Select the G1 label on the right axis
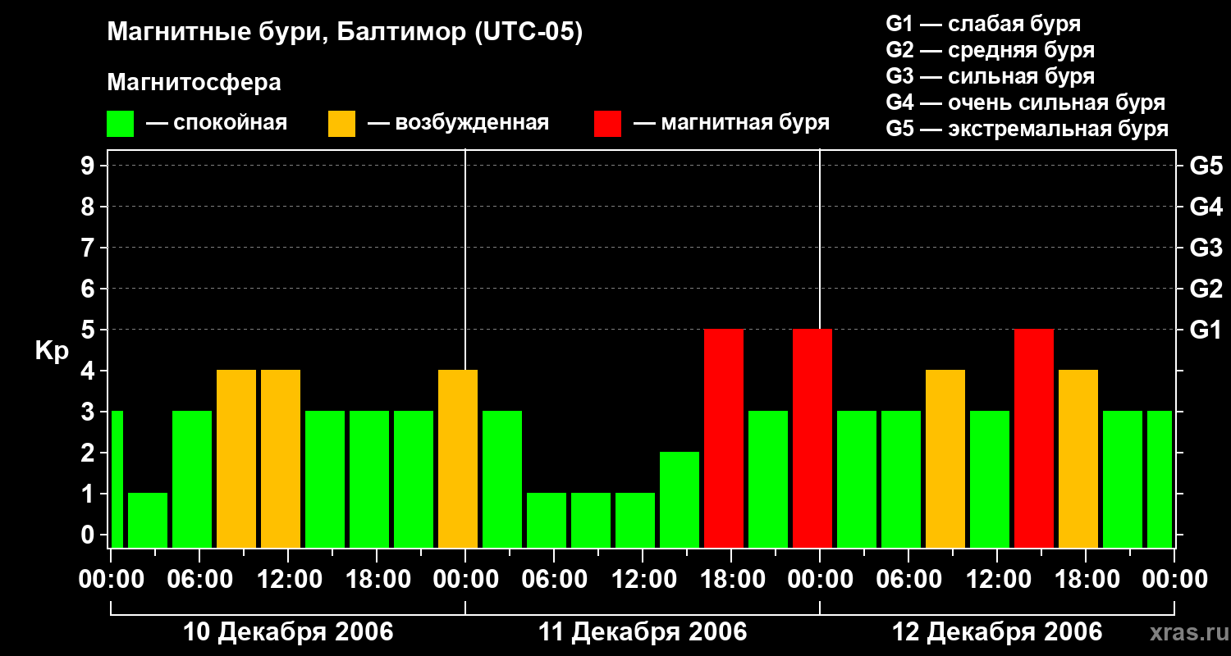 tap(1206, 330)
